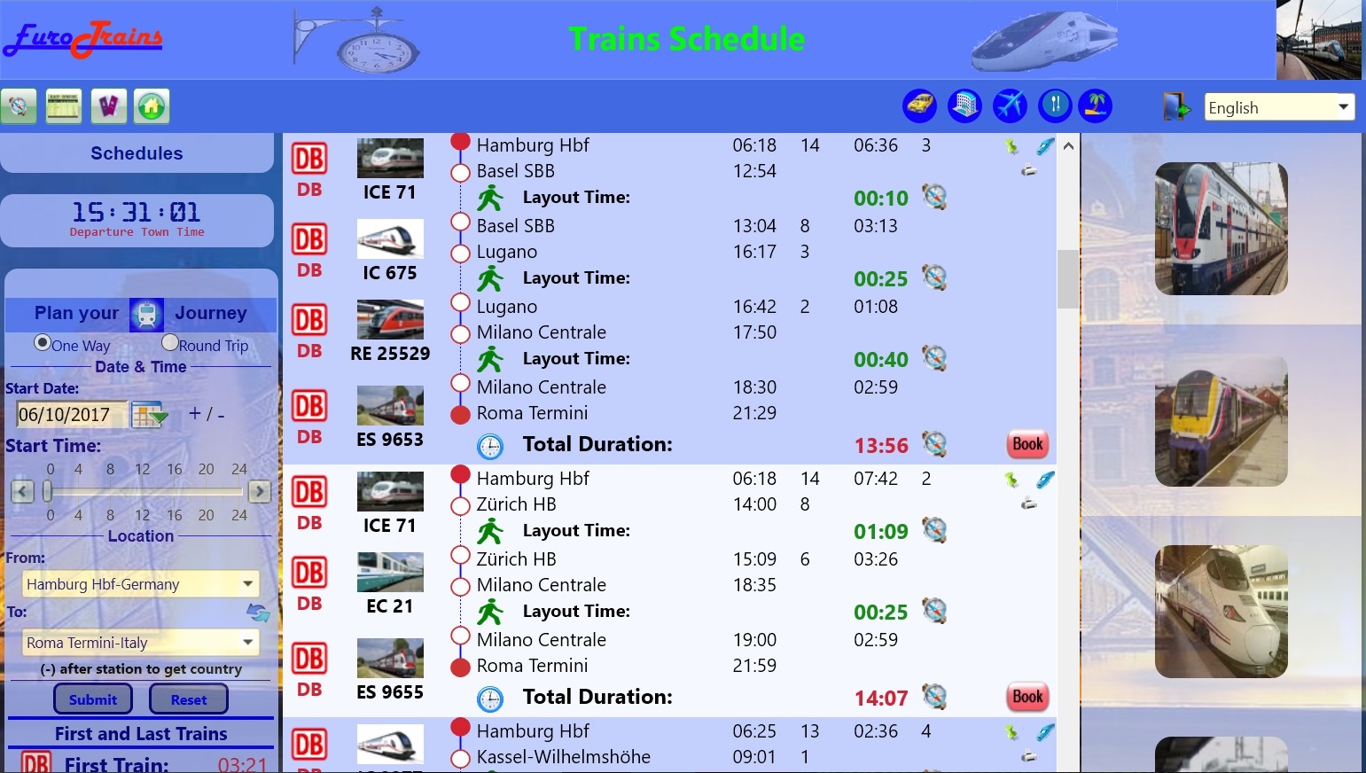Image resolution: width=1366 pixels, height=773 pixels.
Task: Click compass icon beside 00:10 layout time
Action: click(x=934, y=196)
